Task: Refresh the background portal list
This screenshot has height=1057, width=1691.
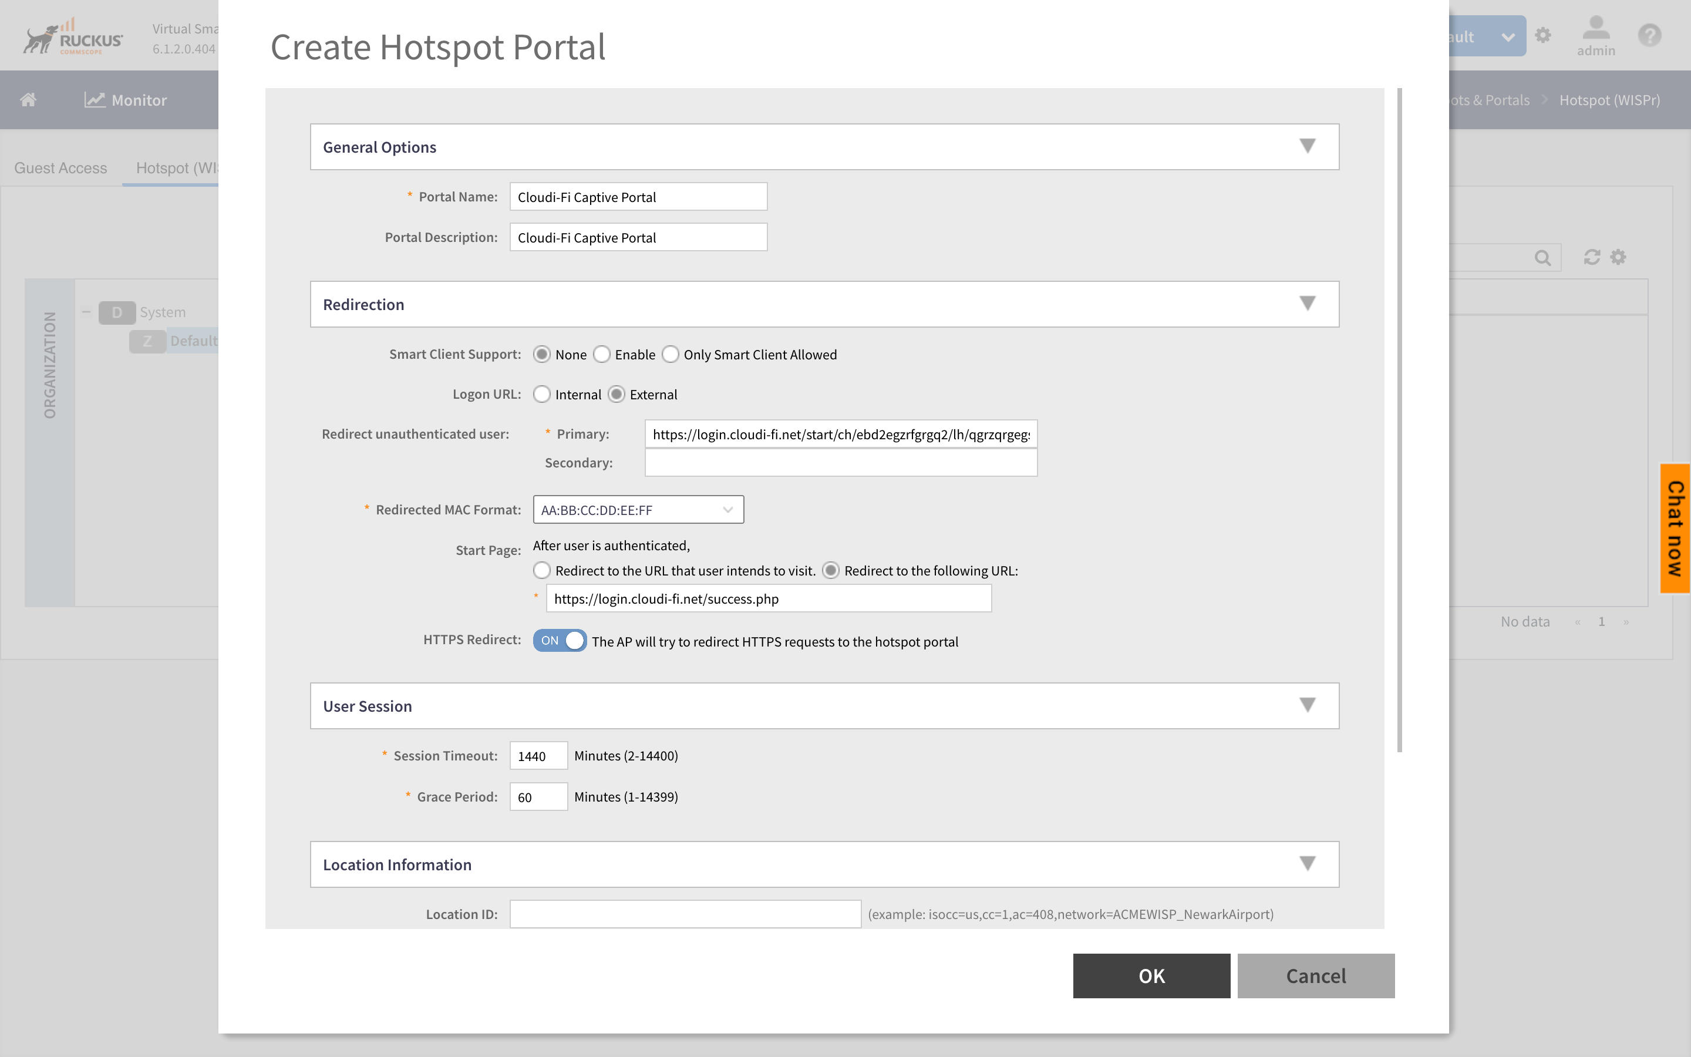Action: tap(1592, 257)
